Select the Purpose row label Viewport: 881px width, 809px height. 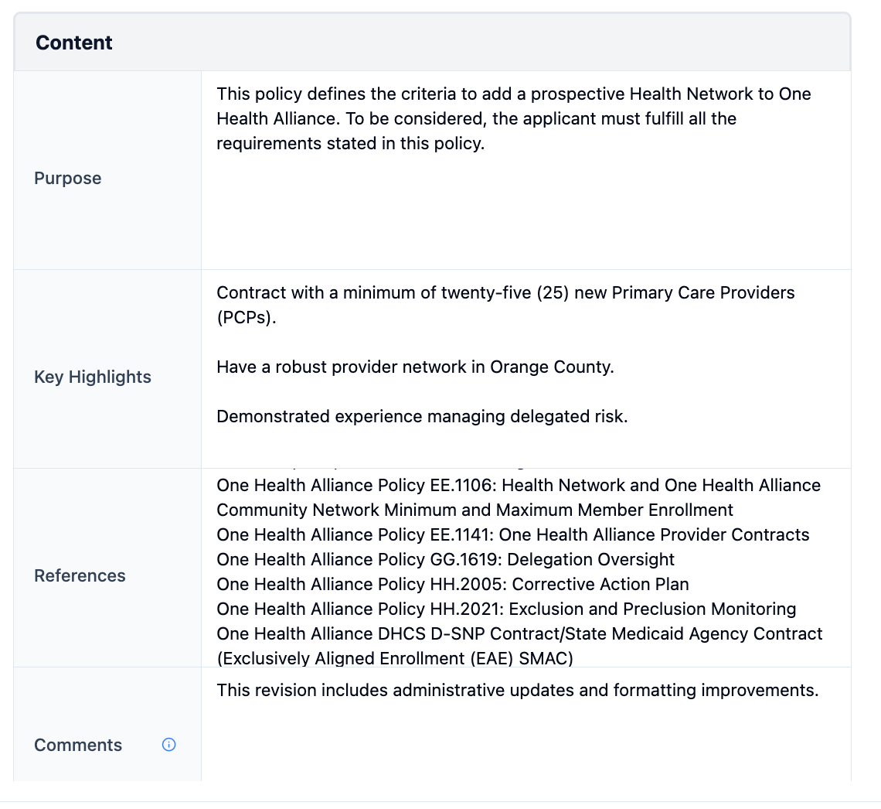coord(67,178)
